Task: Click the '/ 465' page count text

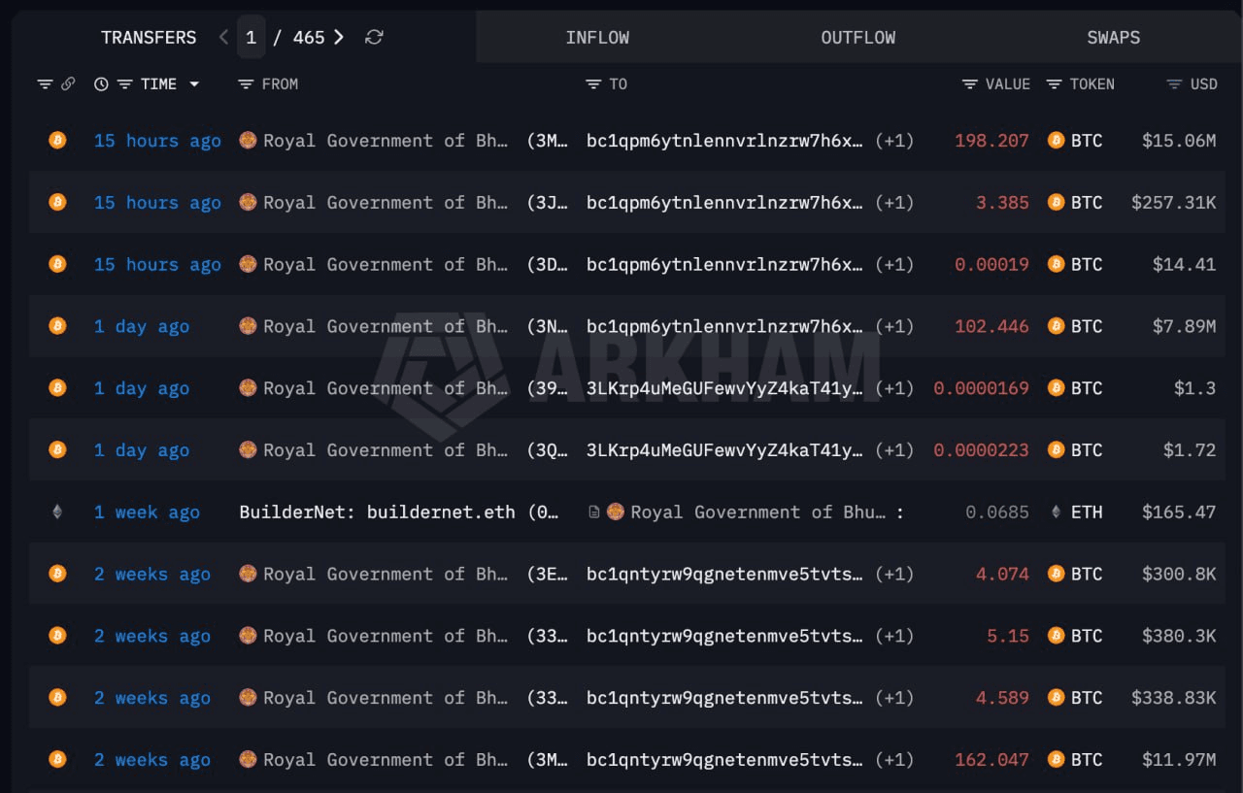Action: tap(298, 38)
